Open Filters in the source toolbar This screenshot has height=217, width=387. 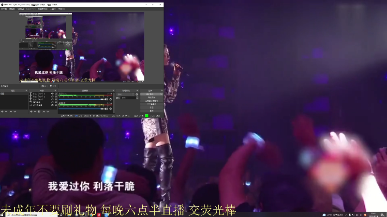(53, 86)
